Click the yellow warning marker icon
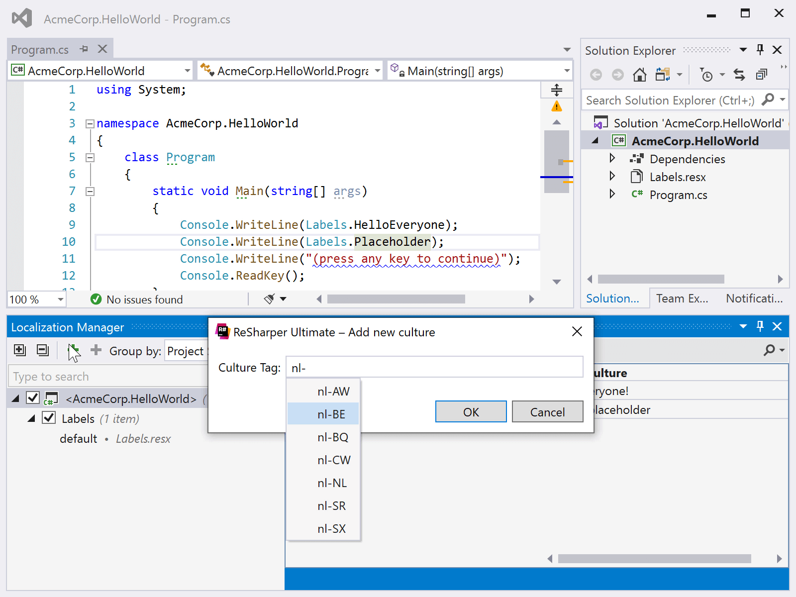 coord(557,106)
